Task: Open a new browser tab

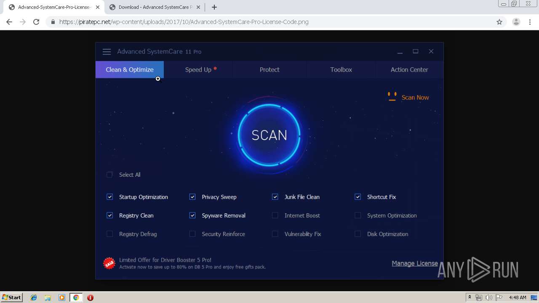Action: (x=214, y=7)
